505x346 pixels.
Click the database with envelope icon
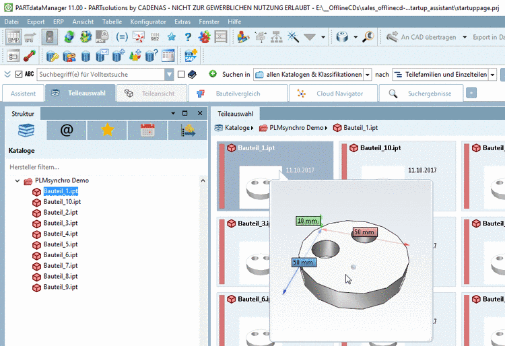[x=102, y=55]
